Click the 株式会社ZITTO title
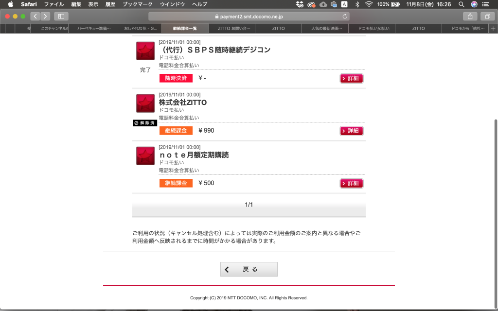The image size is (498, 311). tap(183, 103)
